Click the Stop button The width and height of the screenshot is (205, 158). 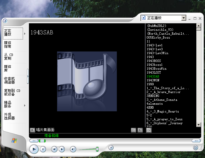click(43, 149)
